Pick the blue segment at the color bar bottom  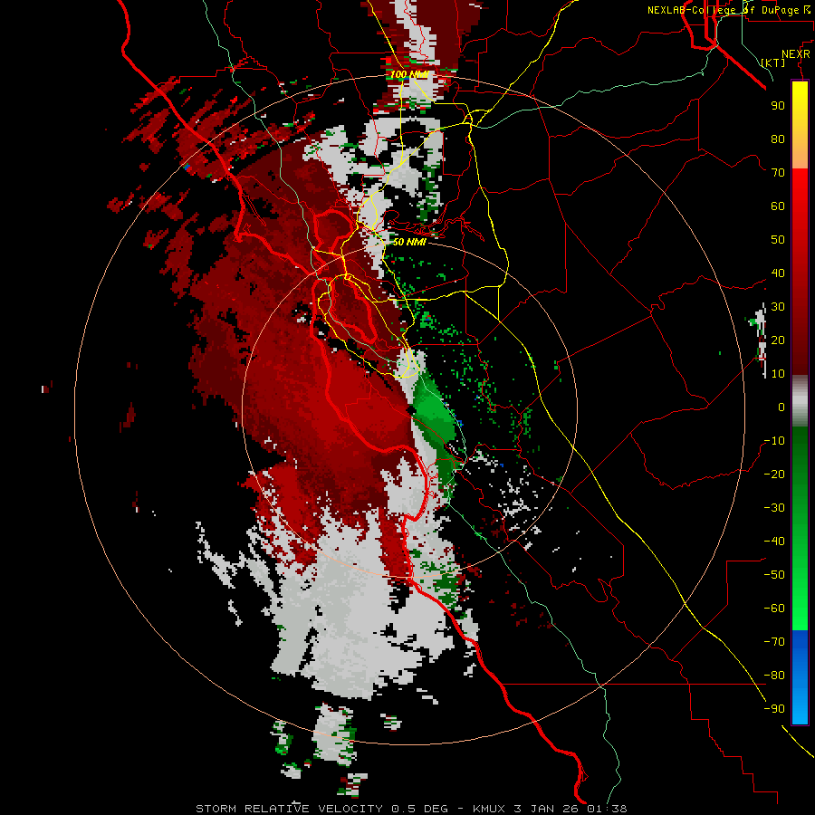pos(800,676)
